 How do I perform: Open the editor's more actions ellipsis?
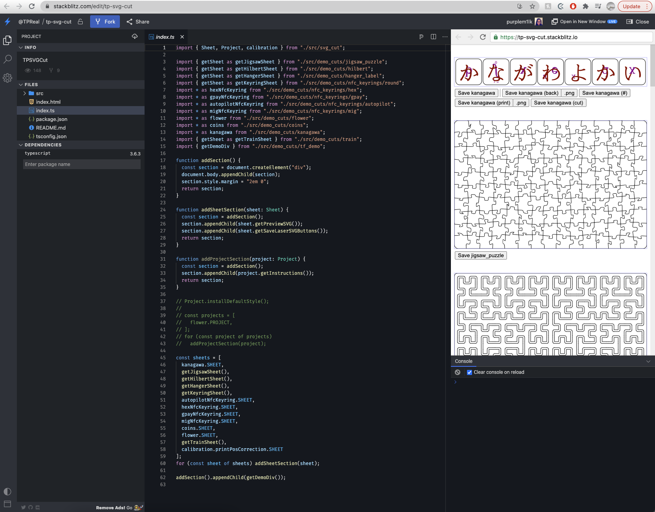(x=445, y=36)
